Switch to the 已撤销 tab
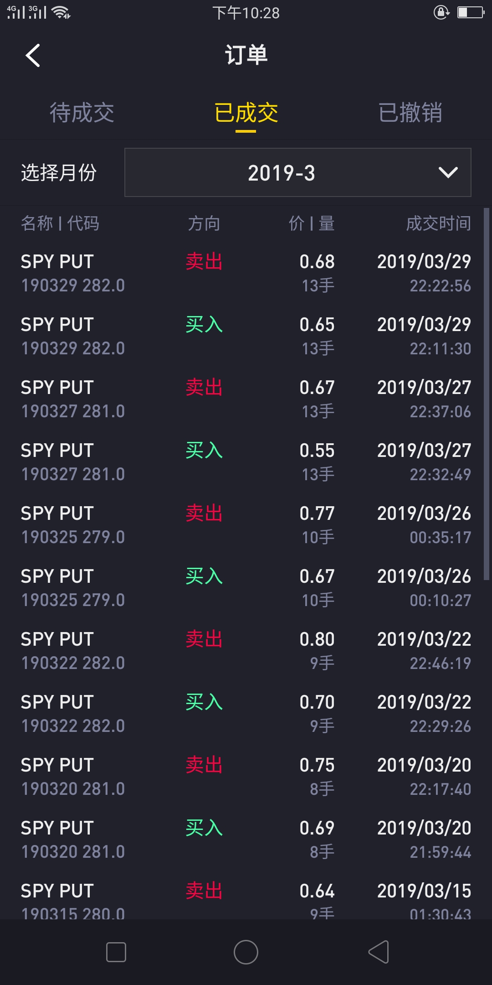This screenshot has width=492, height=985. tap(410, 113)
